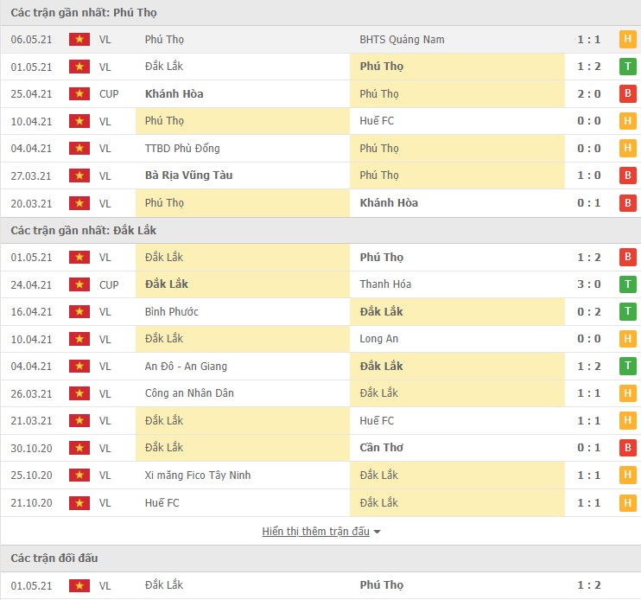Click the orange H badge for the BHTS Quảng Nam match
Viewport: 641px width, 600px height.
click(x=627, y=40)
